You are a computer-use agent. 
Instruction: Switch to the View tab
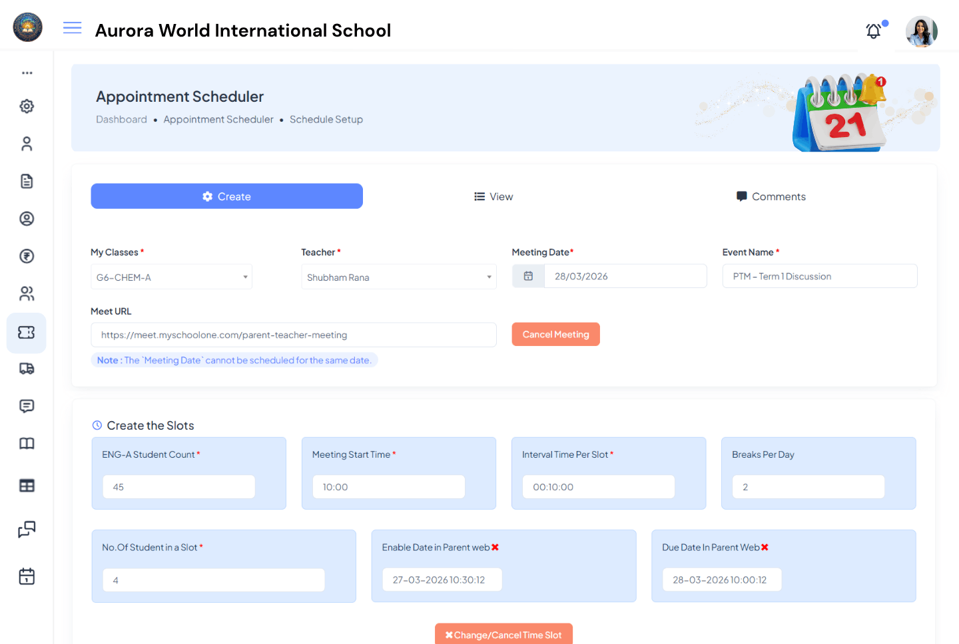point(493,196)
